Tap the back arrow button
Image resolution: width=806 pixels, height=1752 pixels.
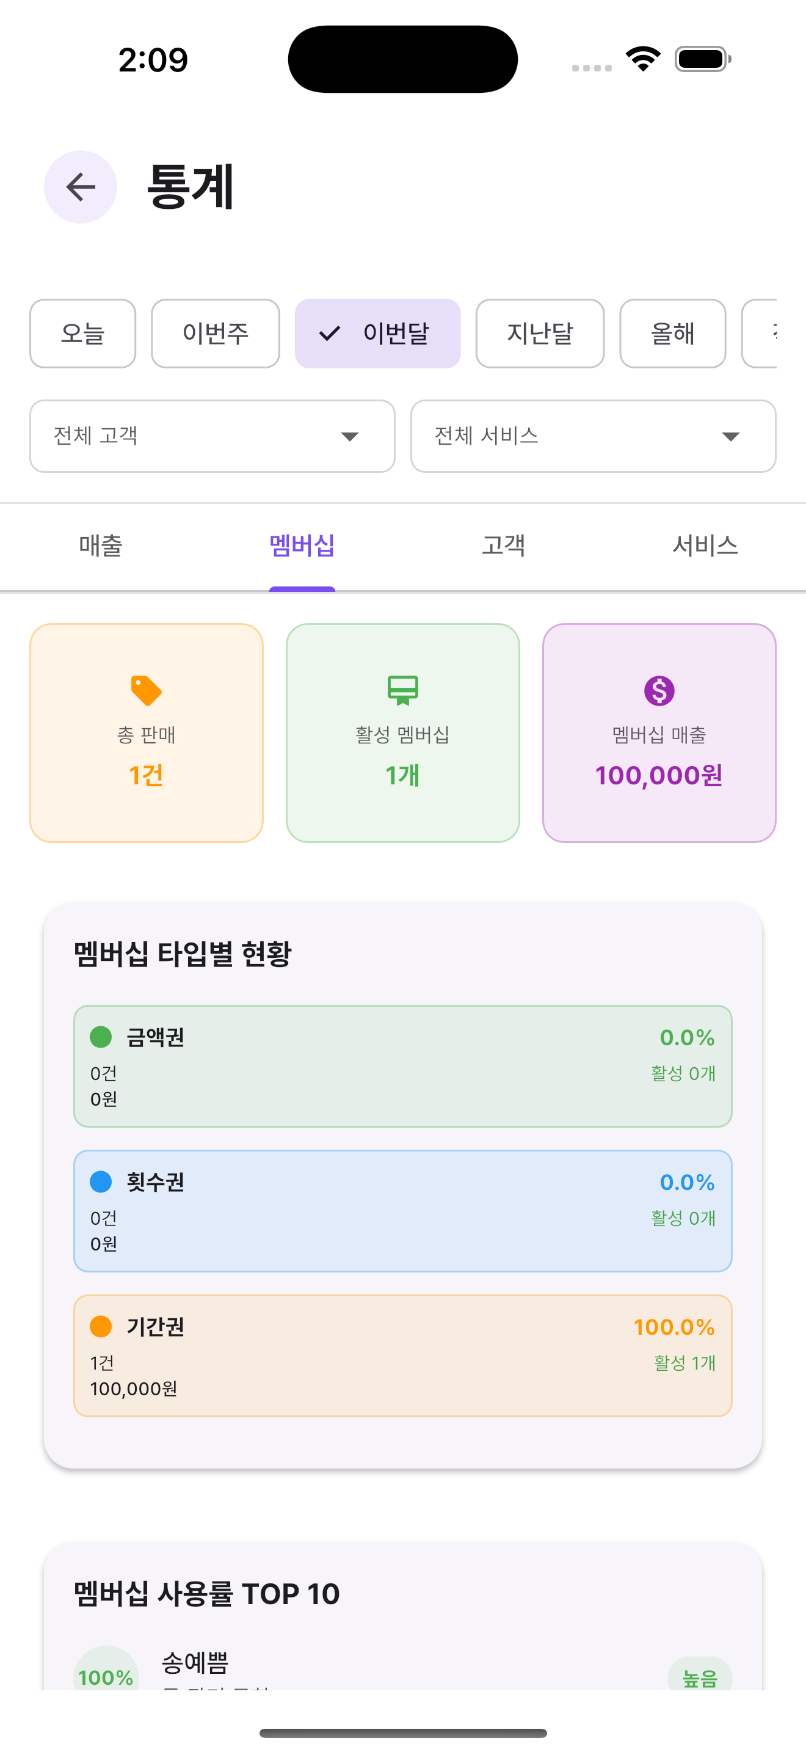80,187
